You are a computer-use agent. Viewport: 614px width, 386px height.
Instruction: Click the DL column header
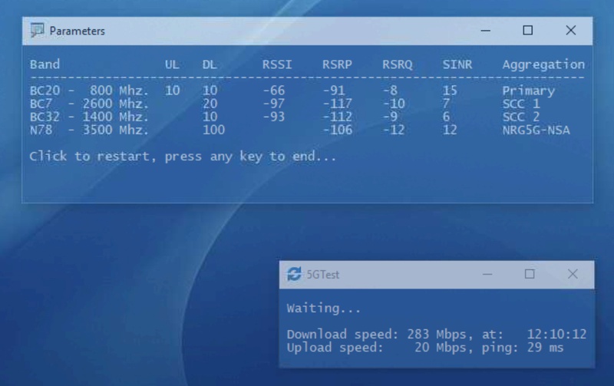pos(210,64)
